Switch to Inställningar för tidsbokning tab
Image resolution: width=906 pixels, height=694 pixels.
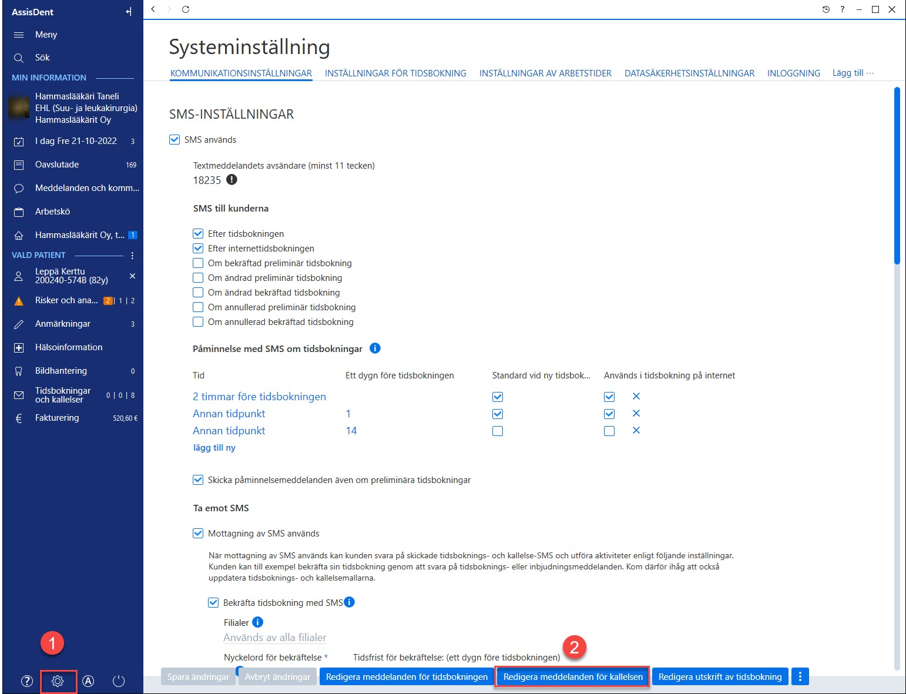(x=395, y=73)
